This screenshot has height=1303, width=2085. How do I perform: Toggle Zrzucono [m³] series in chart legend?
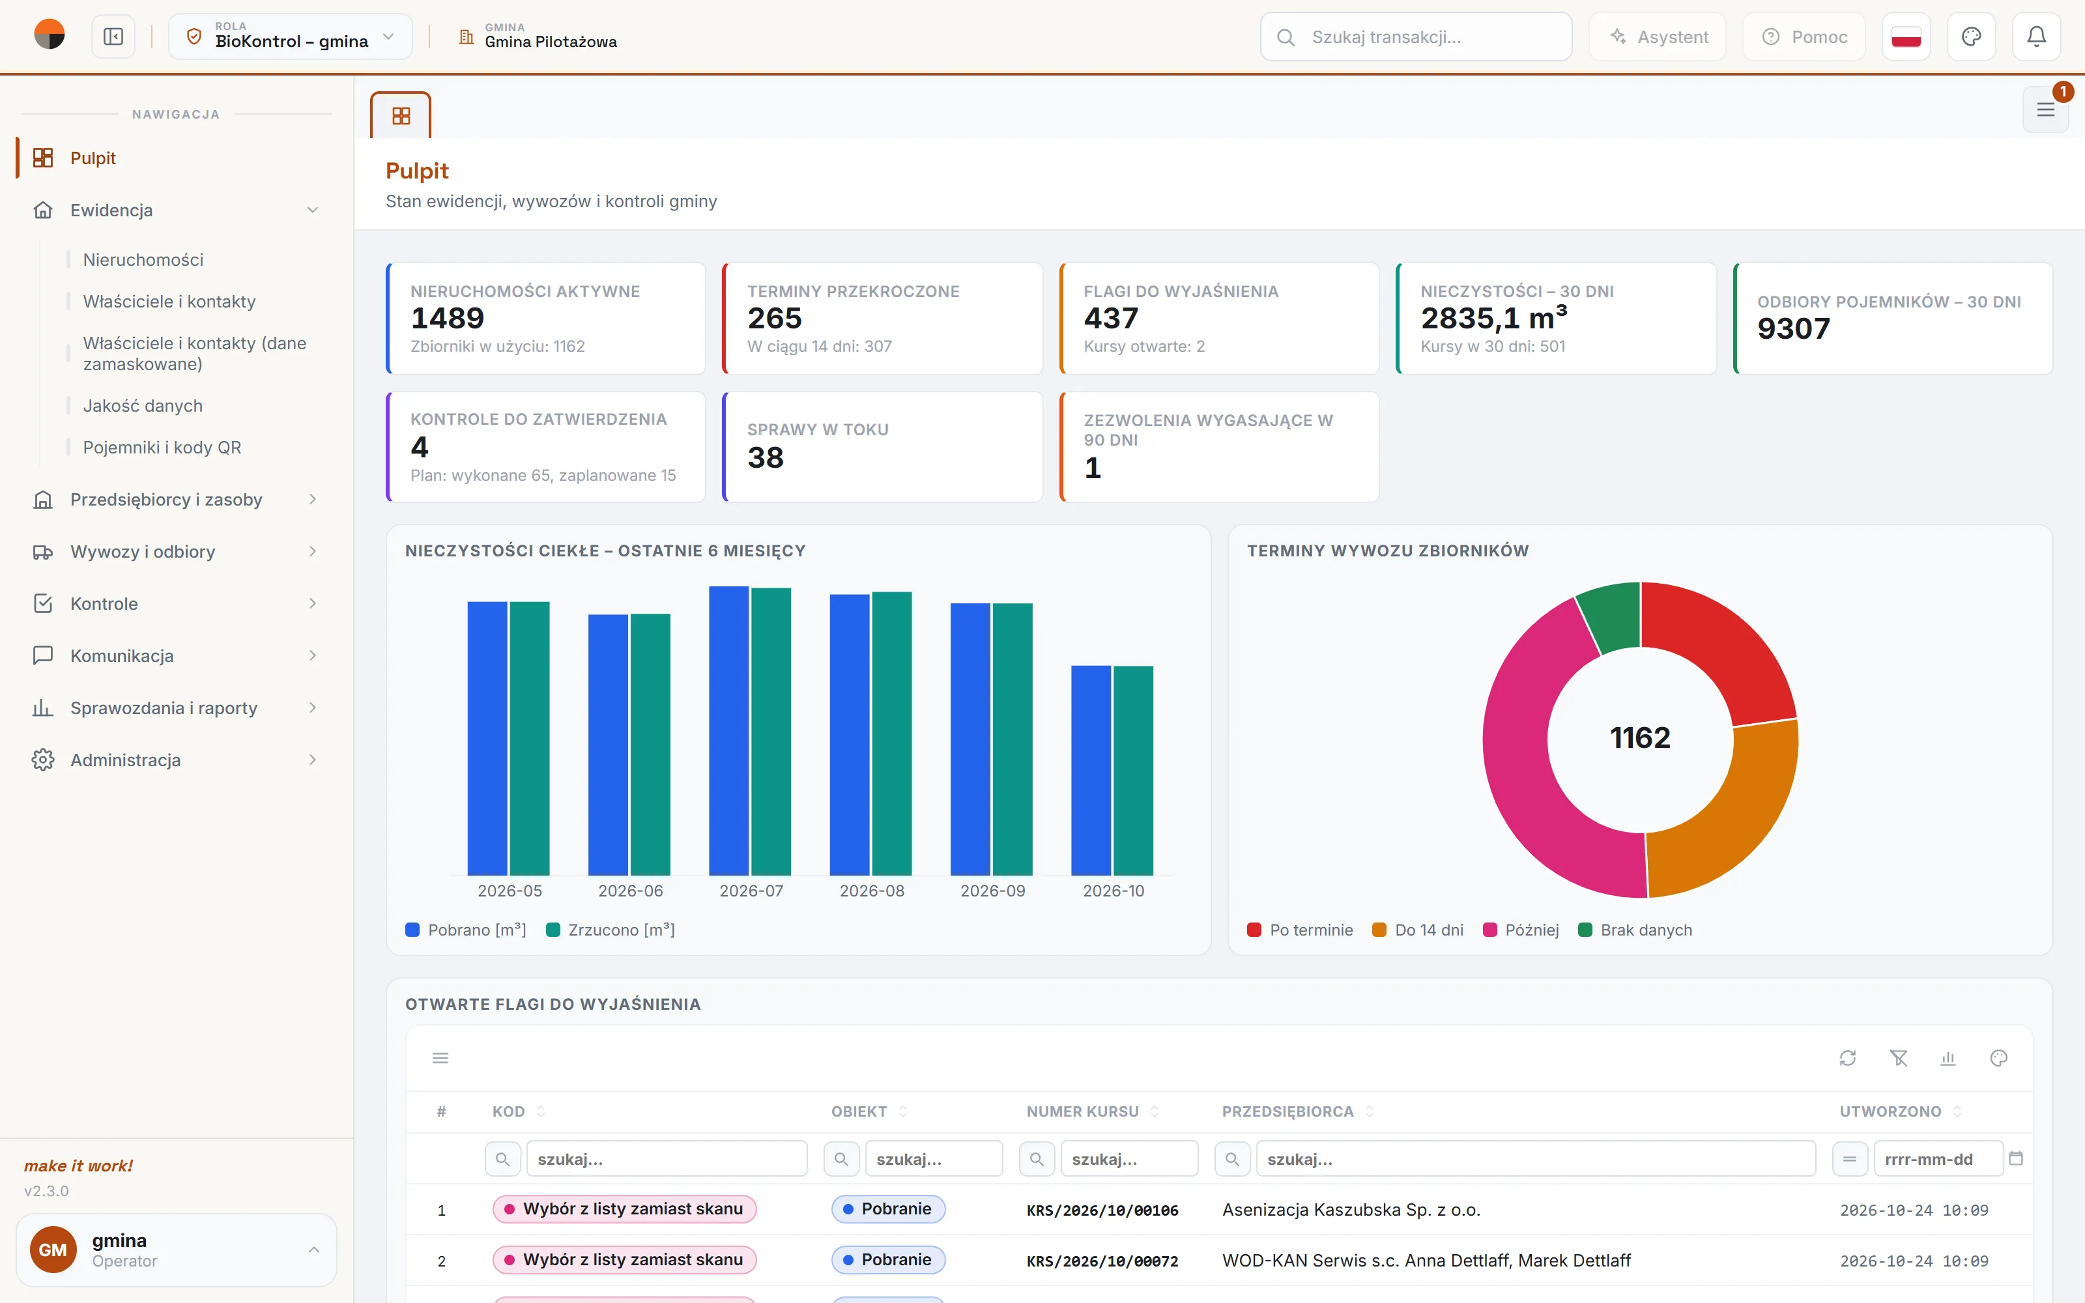610,930
